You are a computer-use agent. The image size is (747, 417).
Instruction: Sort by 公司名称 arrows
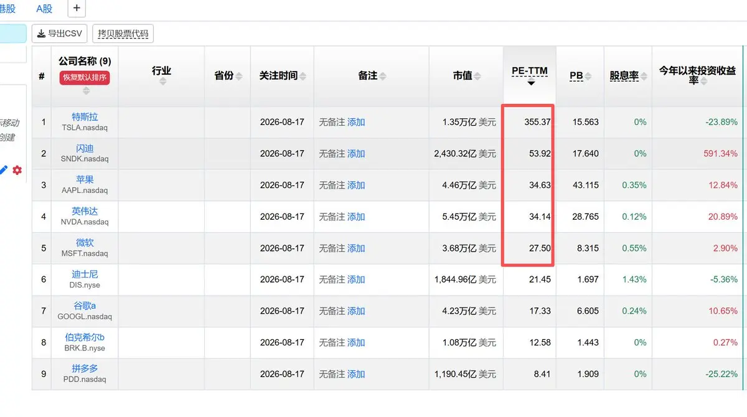pos(86,91)
